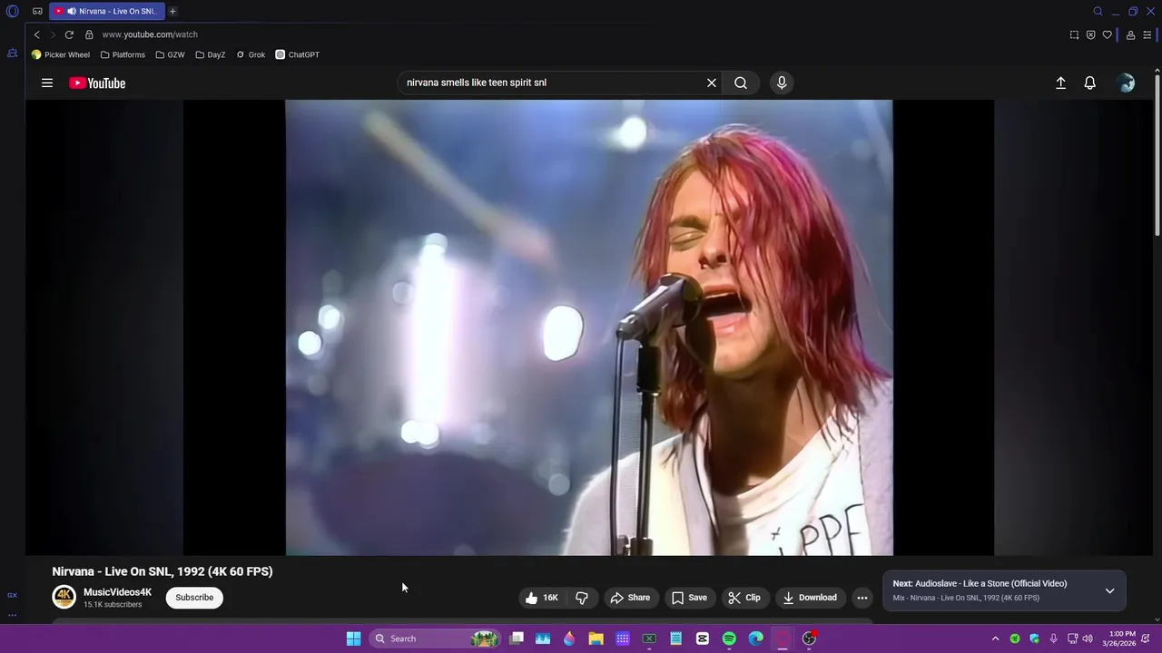Screen dimensions: 1162x653
Task: Open the sidebar three-dot setup menu
Action: [x=12, y=615]
